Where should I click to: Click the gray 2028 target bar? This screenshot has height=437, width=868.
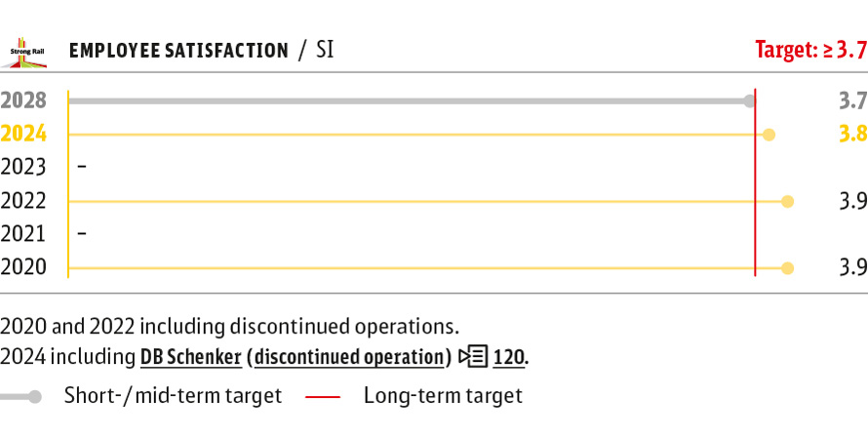click(x=408, y=100)
